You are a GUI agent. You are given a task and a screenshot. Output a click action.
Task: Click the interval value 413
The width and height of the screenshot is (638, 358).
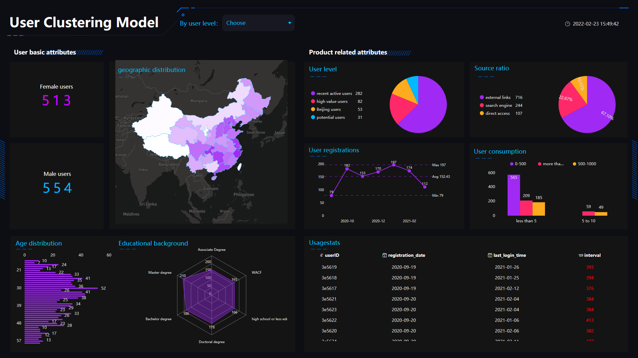pos(590,320)
